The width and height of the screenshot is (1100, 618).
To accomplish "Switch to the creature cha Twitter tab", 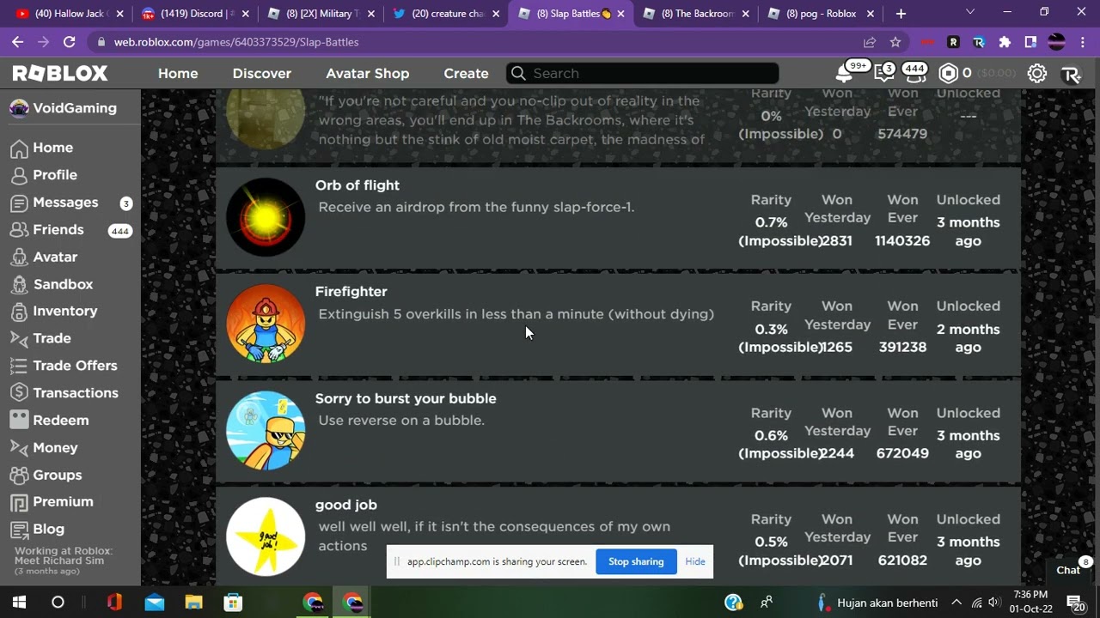I will click(x=447, y=14).
